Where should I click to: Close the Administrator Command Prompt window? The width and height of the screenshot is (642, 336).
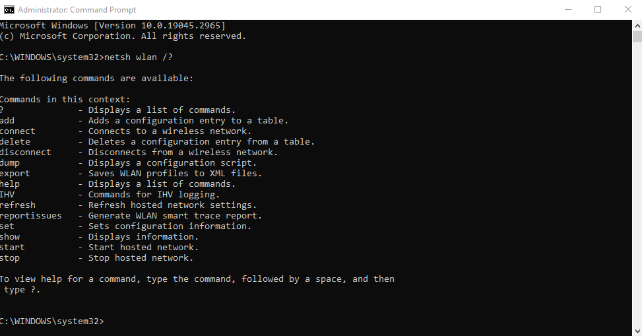coord(627,10)
